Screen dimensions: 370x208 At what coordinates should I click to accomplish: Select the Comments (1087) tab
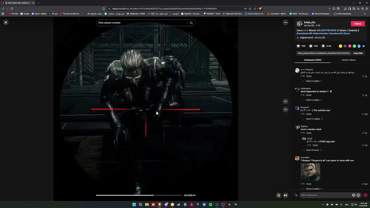pyautogui.click(x=313, y=60)
